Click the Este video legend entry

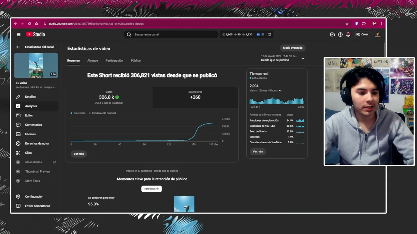[x=78, y=113]
